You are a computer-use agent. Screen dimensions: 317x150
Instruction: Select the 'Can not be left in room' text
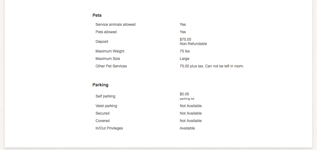224,66
